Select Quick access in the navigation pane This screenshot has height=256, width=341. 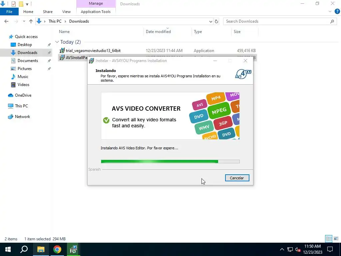26,37
